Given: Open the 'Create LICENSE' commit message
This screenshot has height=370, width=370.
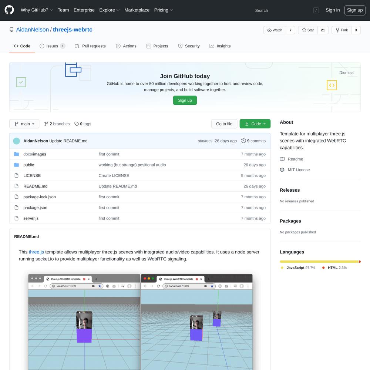Looking at the screenshot, I should 114,175.
